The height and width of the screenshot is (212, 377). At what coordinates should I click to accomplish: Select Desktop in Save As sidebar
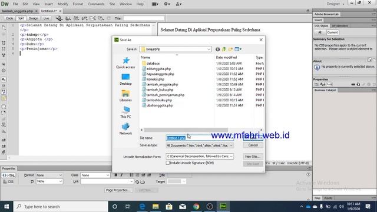(125, 79)
